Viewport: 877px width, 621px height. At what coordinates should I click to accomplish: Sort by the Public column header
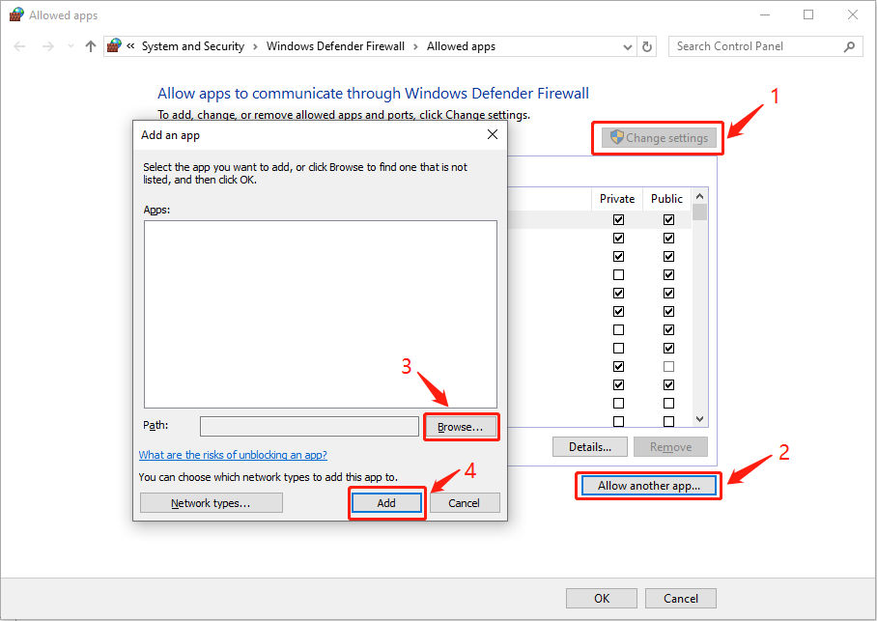pyautogui.click(x=666, y=199)
